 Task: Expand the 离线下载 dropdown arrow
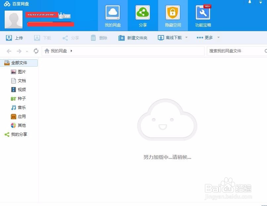click(x=186, y=37)
